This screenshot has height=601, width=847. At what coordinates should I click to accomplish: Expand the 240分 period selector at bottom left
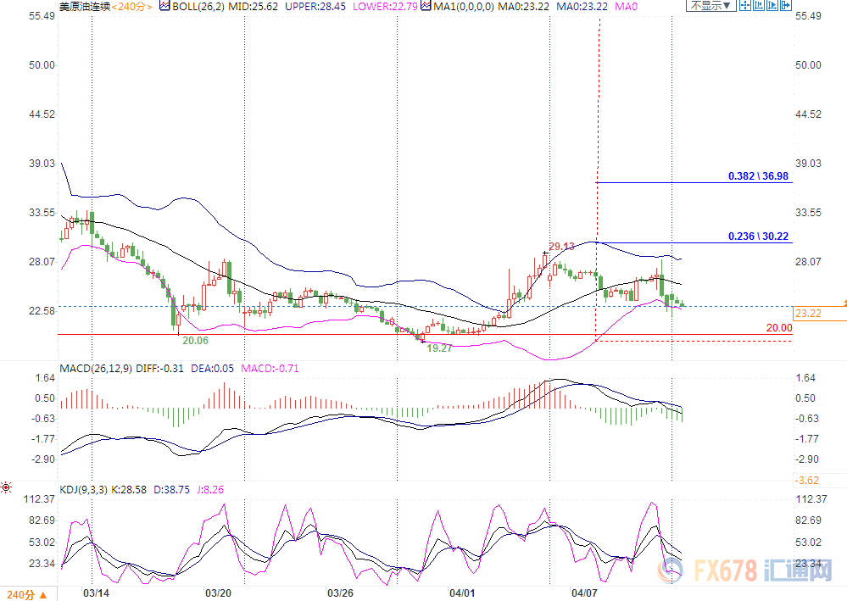(x=28, y=593)
